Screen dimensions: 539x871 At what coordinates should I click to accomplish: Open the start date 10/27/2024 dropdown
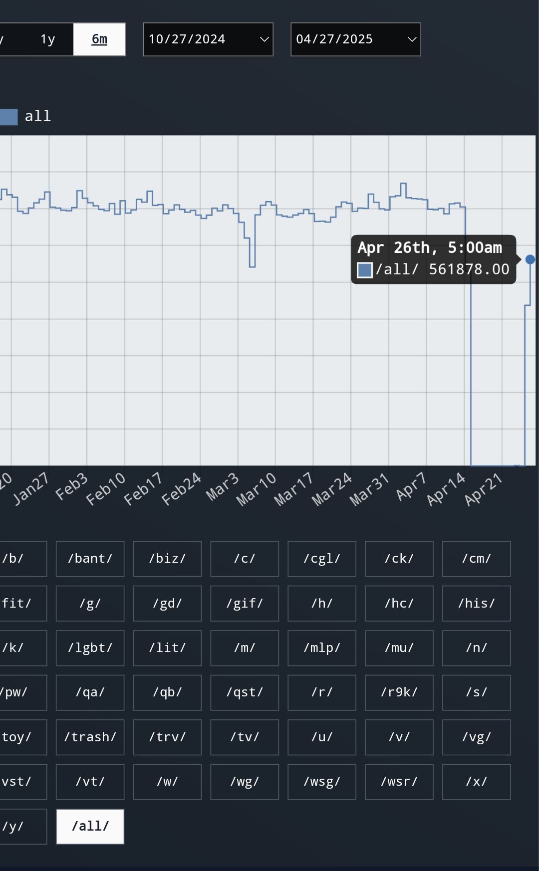point(208,39)
